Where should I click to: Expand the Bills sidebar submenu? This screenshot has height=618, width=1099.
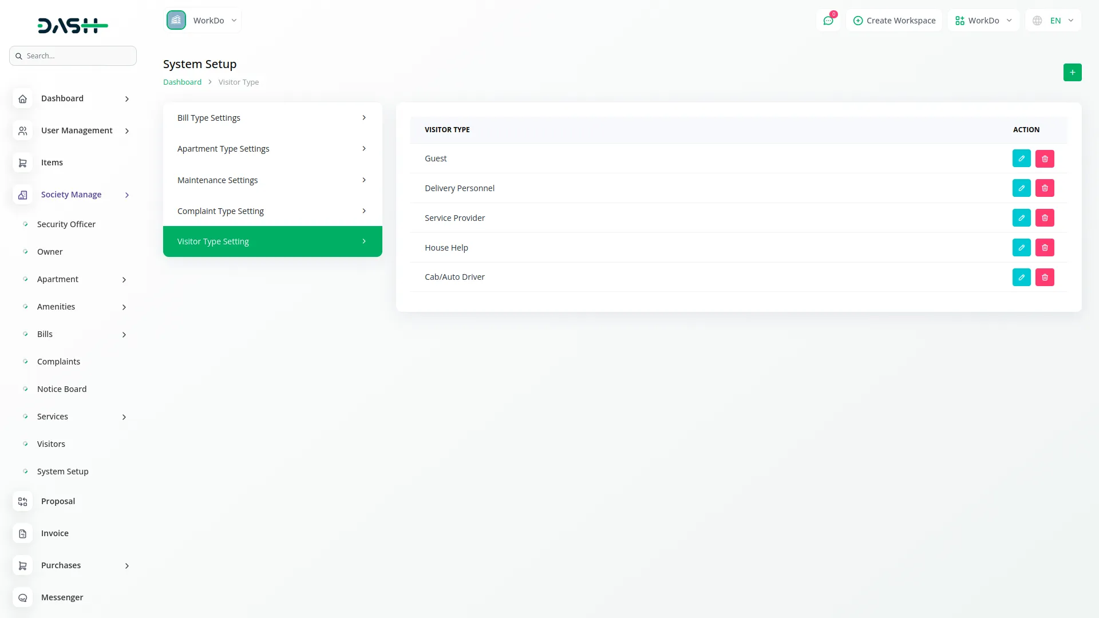pyautogui.click(x=124, y=335)
